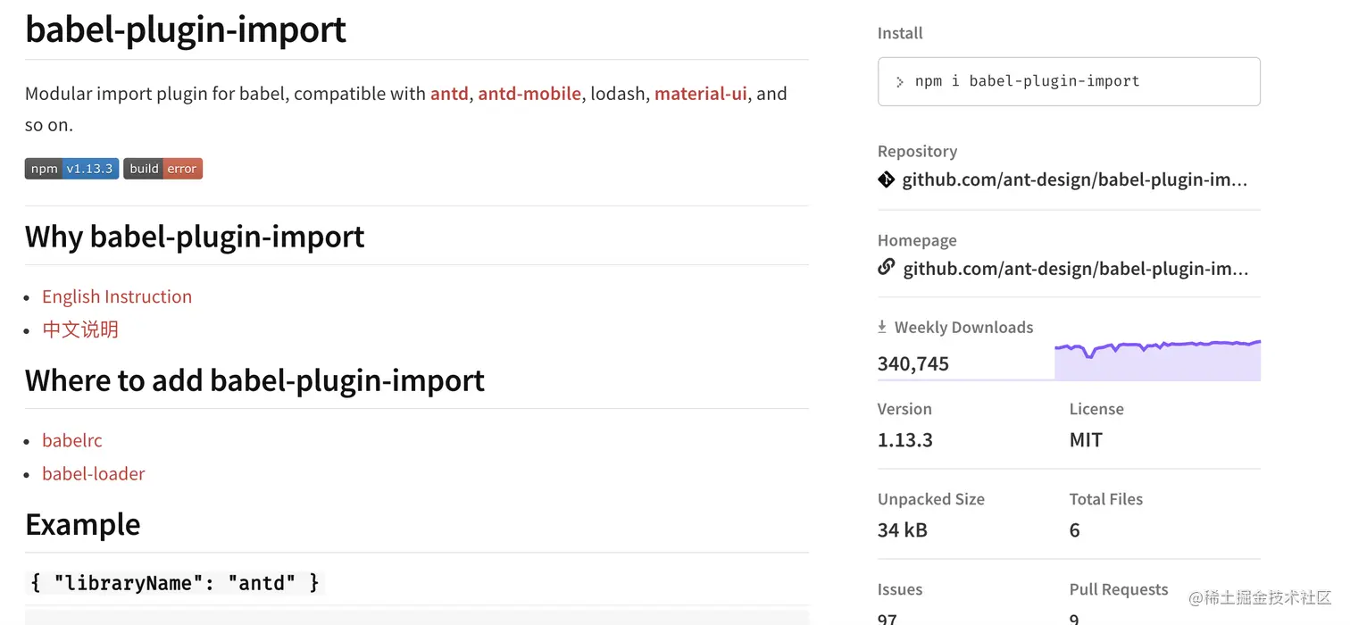Copy the npm i babel-plugin-import command

point(1027,81)
